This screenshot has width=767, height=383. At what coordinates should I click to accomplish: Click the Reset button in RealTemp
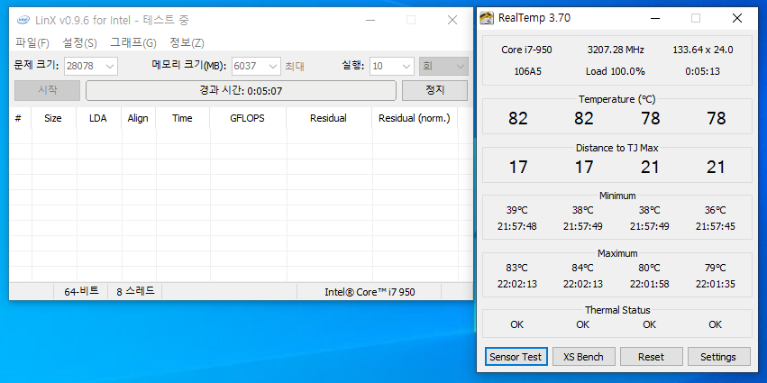click(651, 357)
